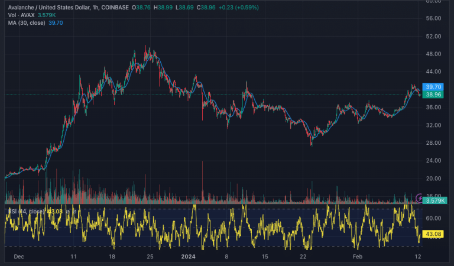The height and width of the screenshot is (266, 454).
Task: Click the 25 date marker on time axis
Action: [150, 257]
